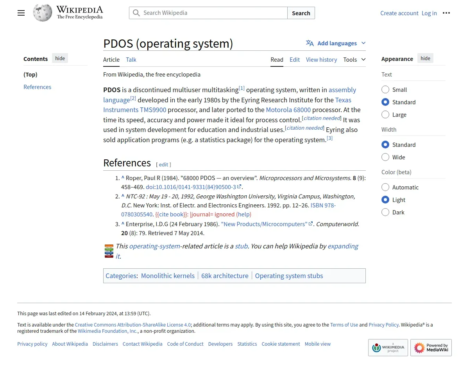The image size is (469, 391).
Task: Open the Tools dropdown menu
Action: (354, 59)
